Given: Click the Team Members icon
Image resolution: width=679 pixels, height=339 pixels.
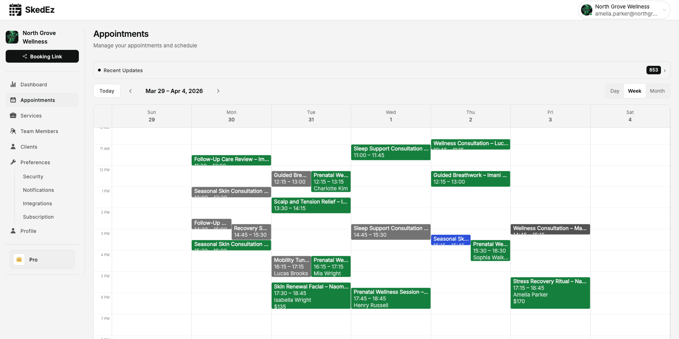Looking at the screenshot, I should click(13, 131).
